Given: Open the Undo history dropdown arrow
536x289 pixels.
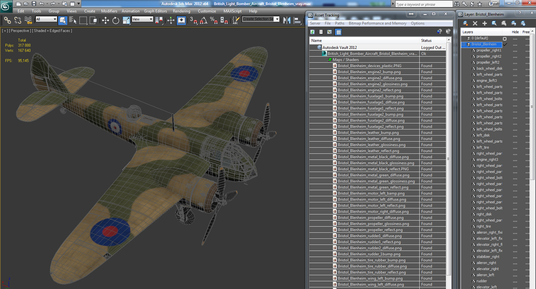Looking at the screenshot, I should pos(47,4).
